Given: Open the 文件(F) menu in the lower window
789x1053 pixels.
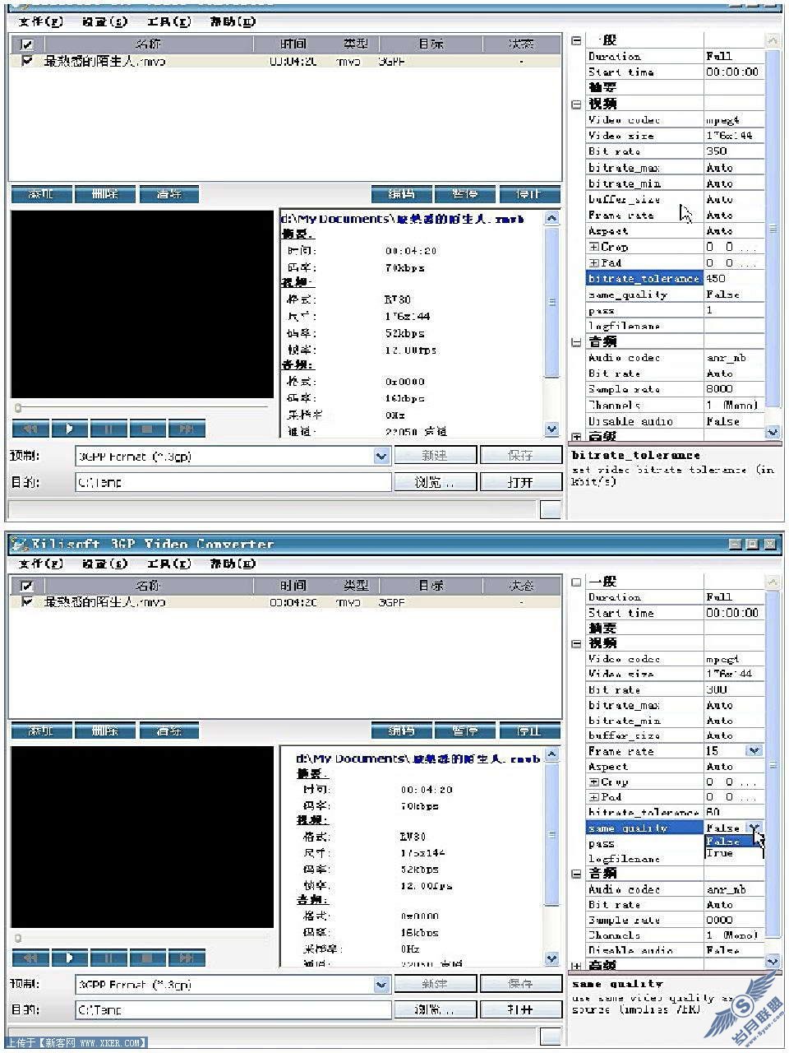Looking at the screenshot, I should [40, 564].
